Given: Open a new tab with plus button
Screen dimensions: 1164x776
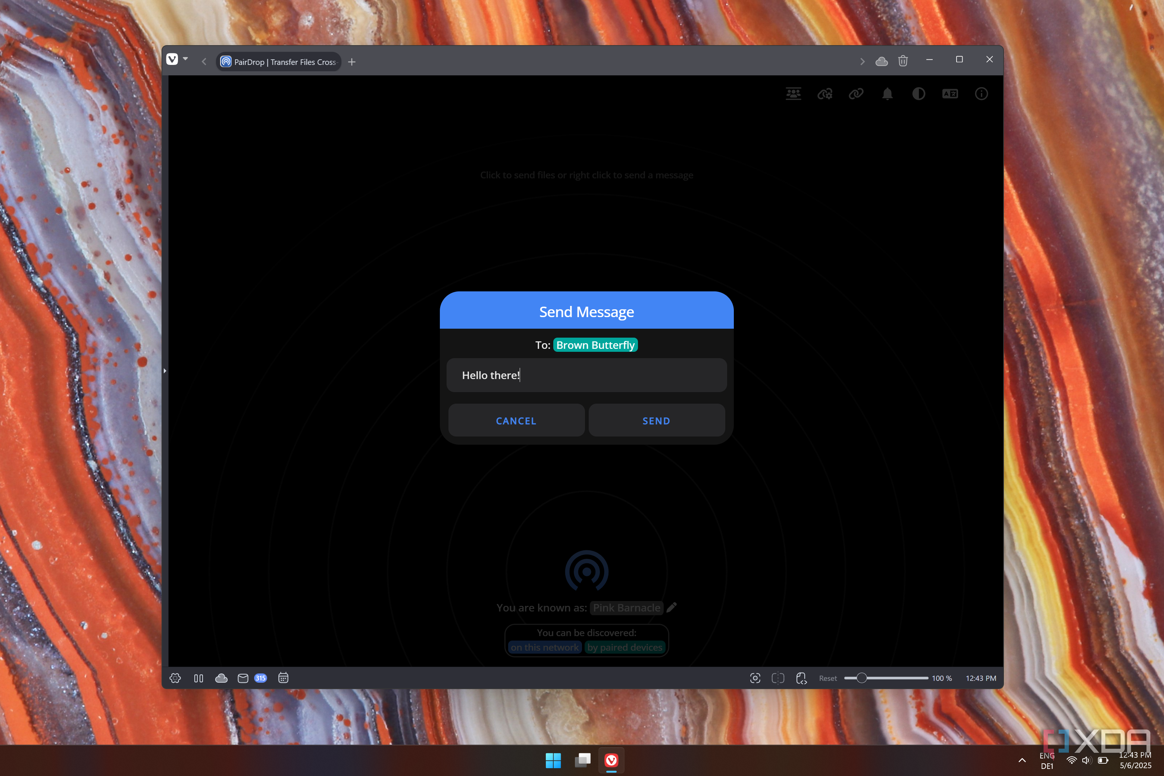Looking at the screenshot, I should click(x=352, y=62).
